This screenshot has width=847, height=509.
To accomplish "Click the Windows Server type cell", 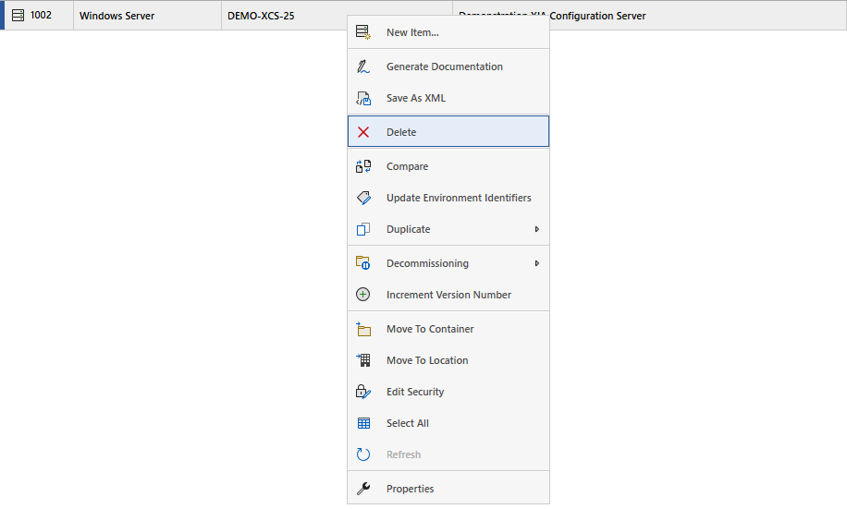I will [x=117, y=16].
